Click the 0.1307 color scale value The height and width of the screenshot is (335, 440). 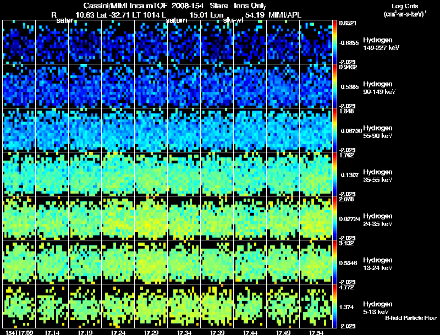click(x=350, y=175)
